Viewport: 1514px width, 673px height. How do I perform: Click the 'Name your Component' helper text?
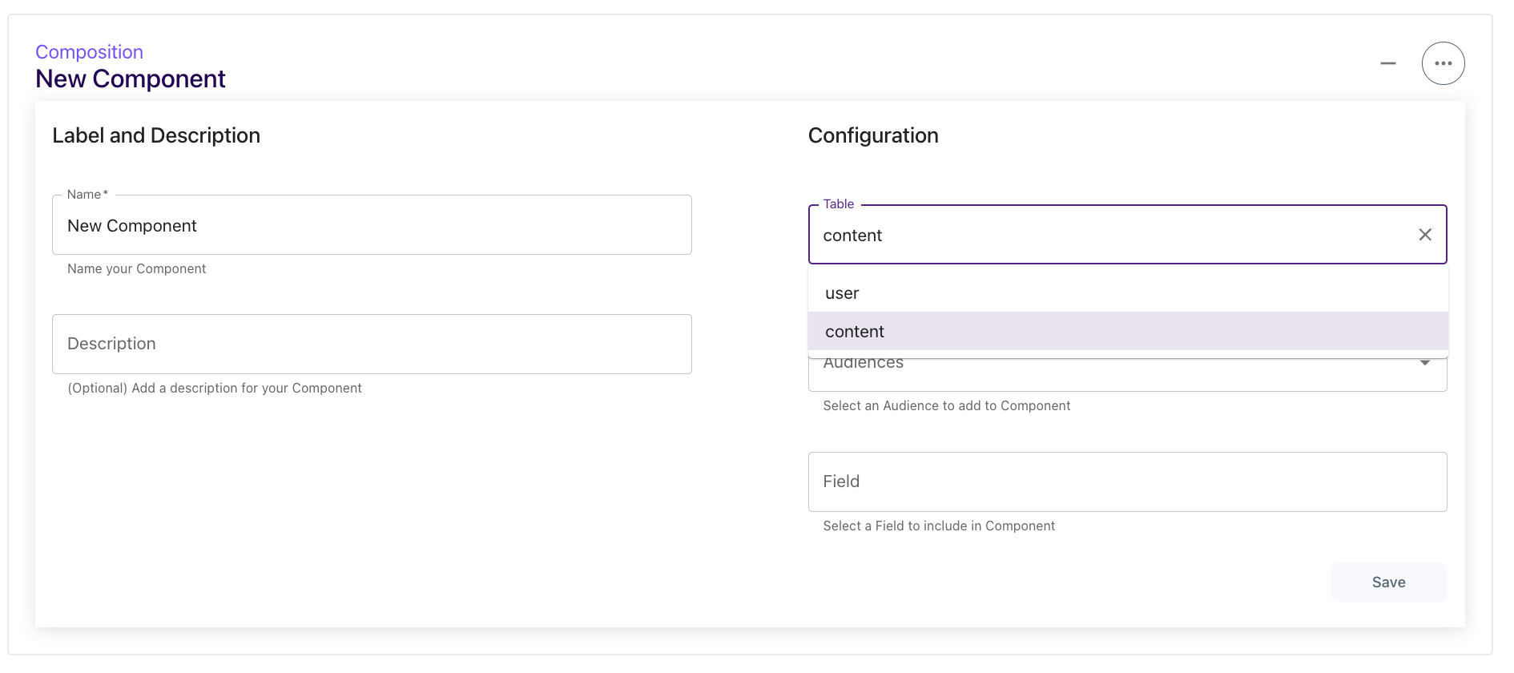click(137, 269)
